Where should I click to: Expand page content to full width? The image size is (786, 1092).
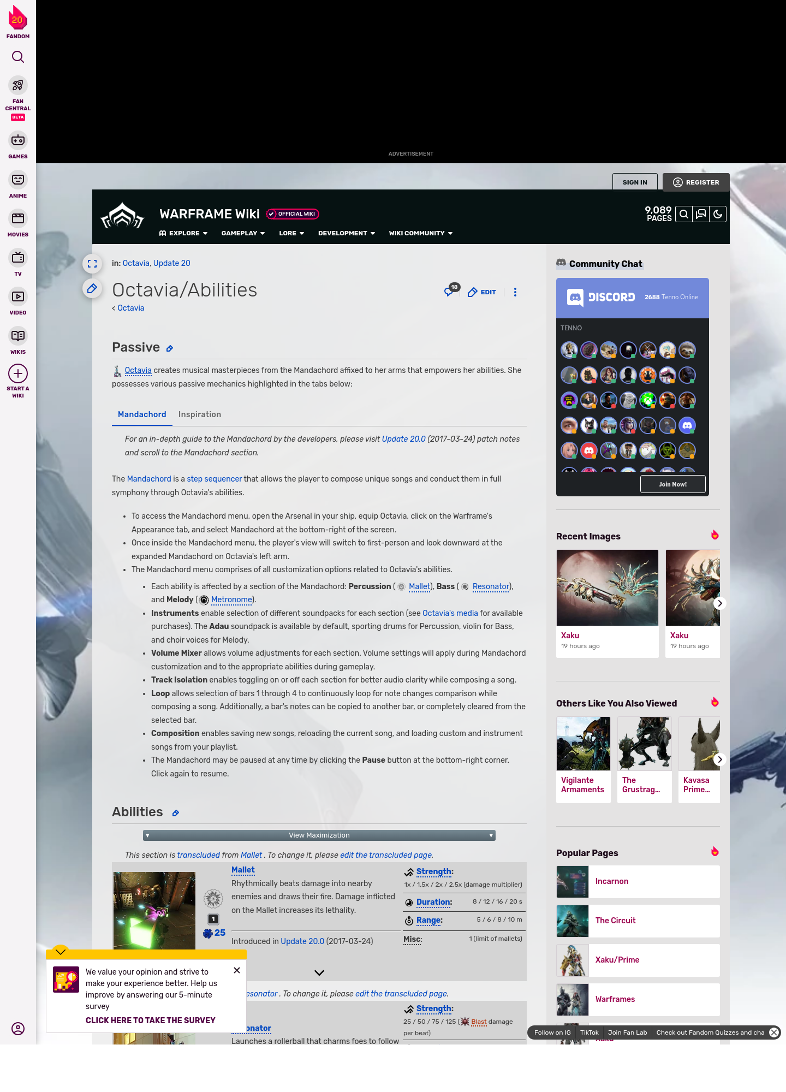(x=92, y=264)
